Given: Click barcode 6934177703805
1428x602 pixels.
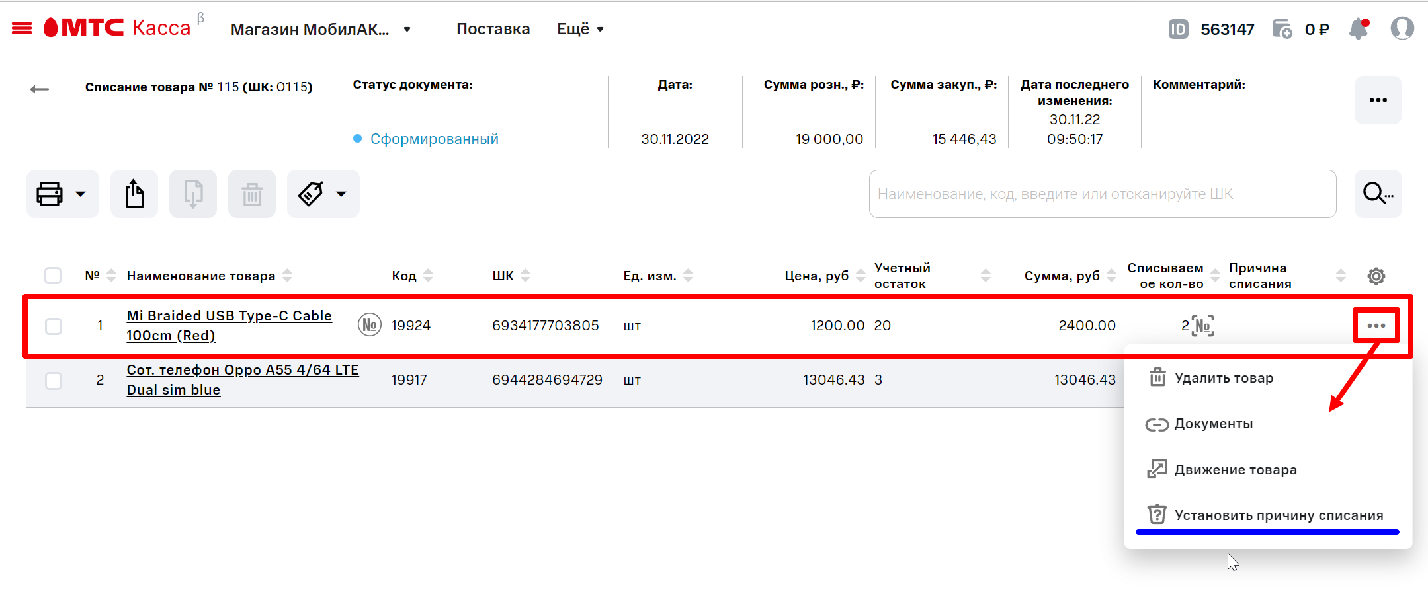Looking at the screenshot, I should (546, 325).
